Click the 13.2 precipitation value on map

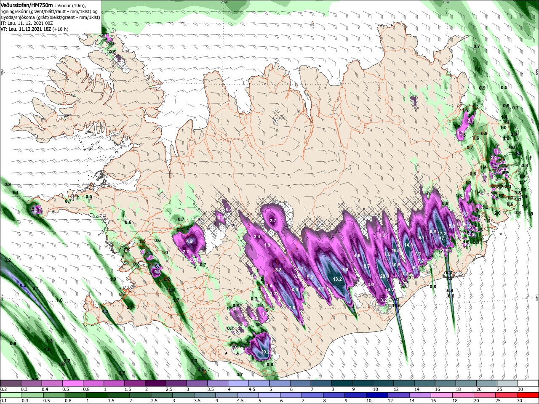coord(337,279)
